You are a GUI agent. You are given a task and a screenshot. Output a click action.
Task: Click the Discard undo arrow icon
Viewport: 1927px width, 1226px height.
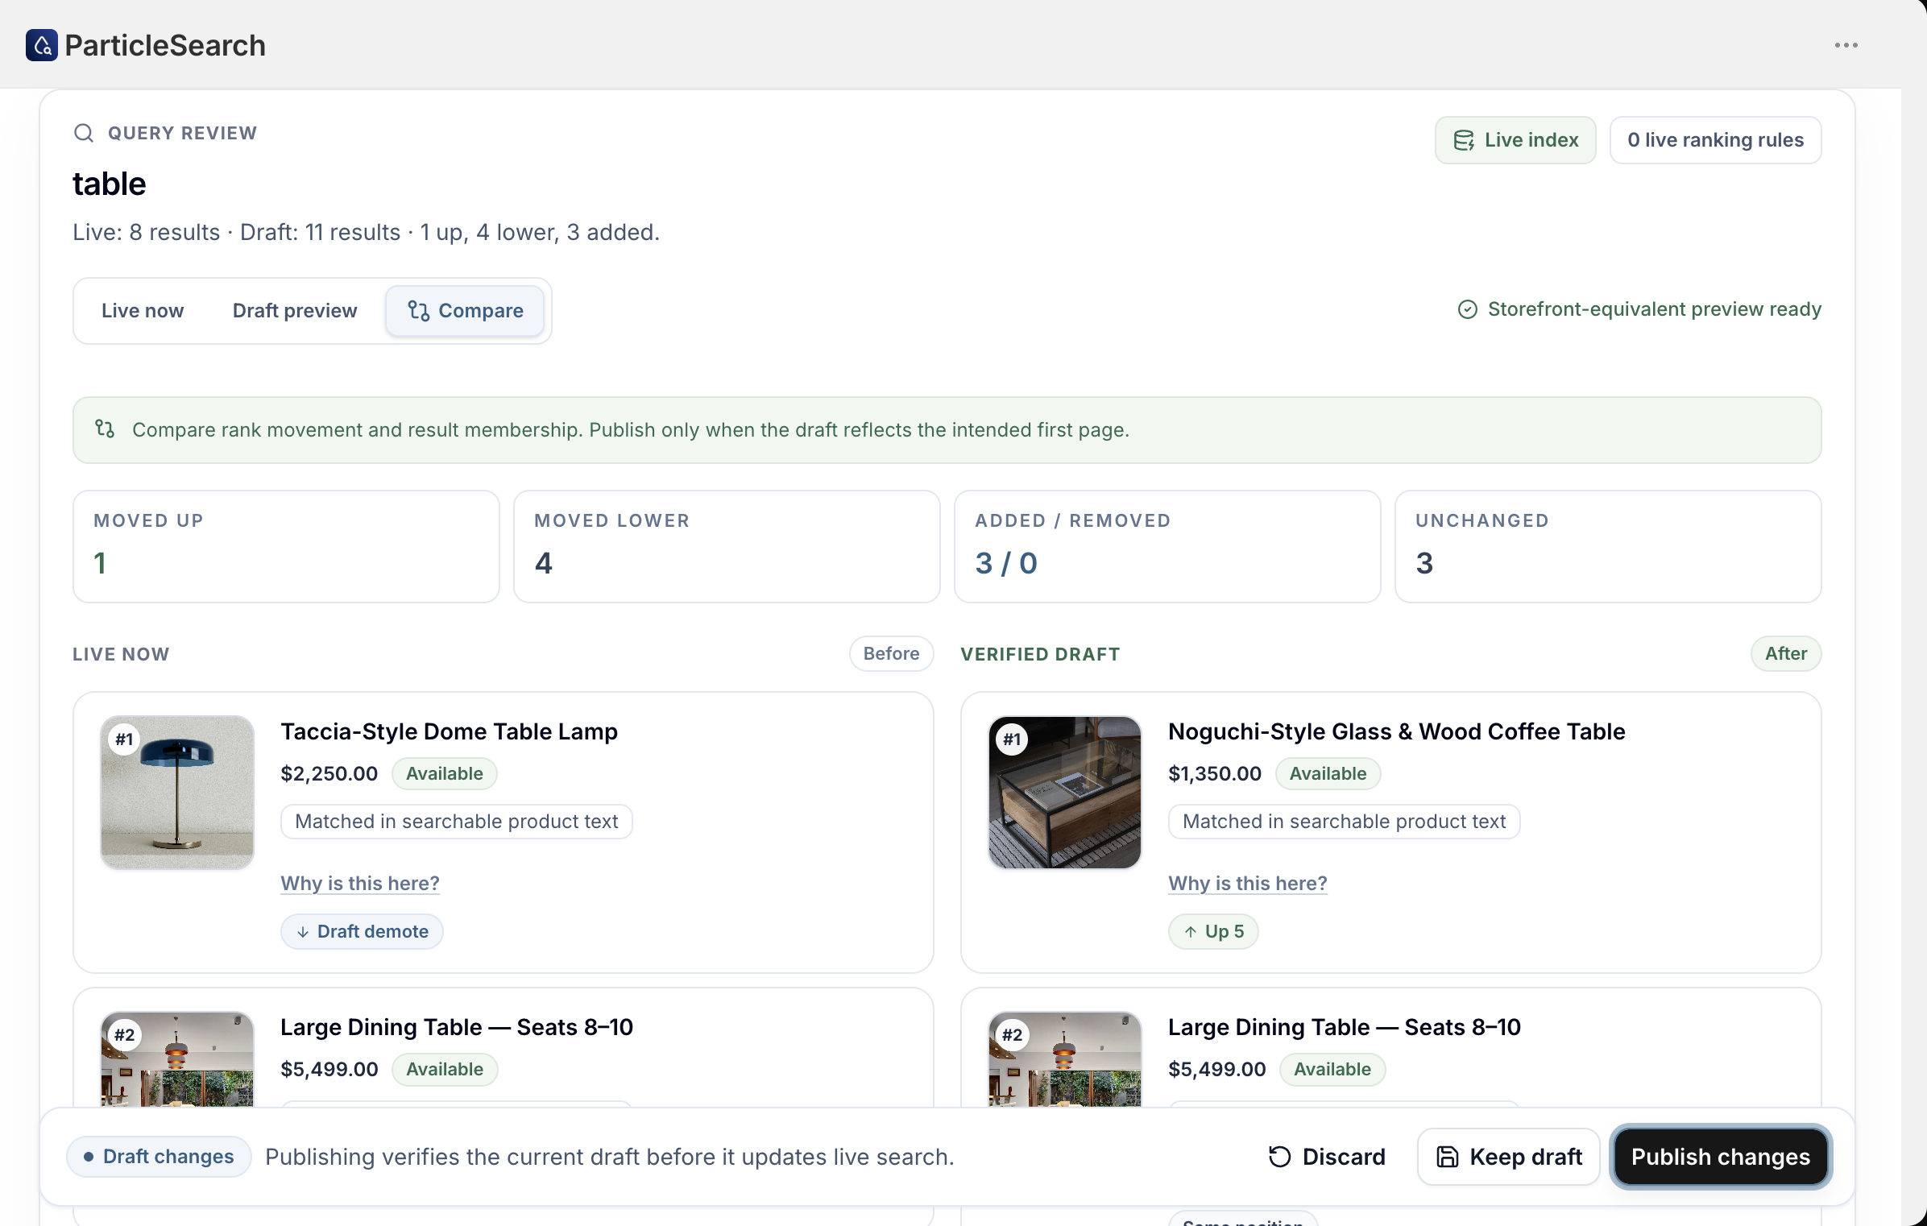coord(1279,1157)
